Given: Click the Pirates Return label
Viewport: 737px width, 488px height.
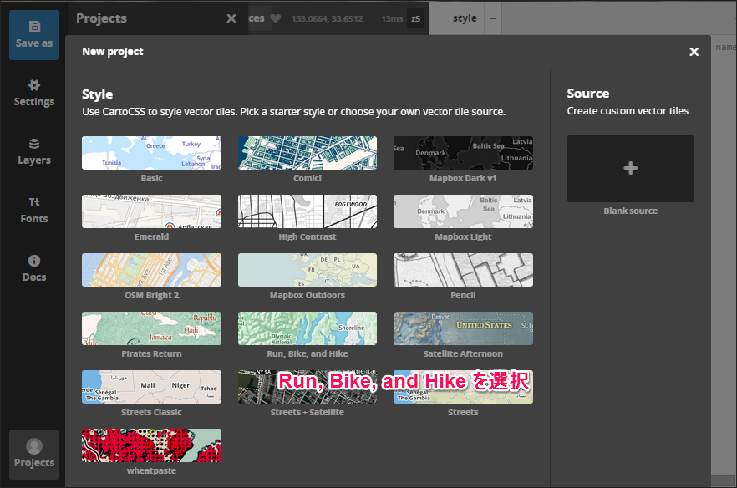Looking at the screenshot, I should tap(151, 353).
